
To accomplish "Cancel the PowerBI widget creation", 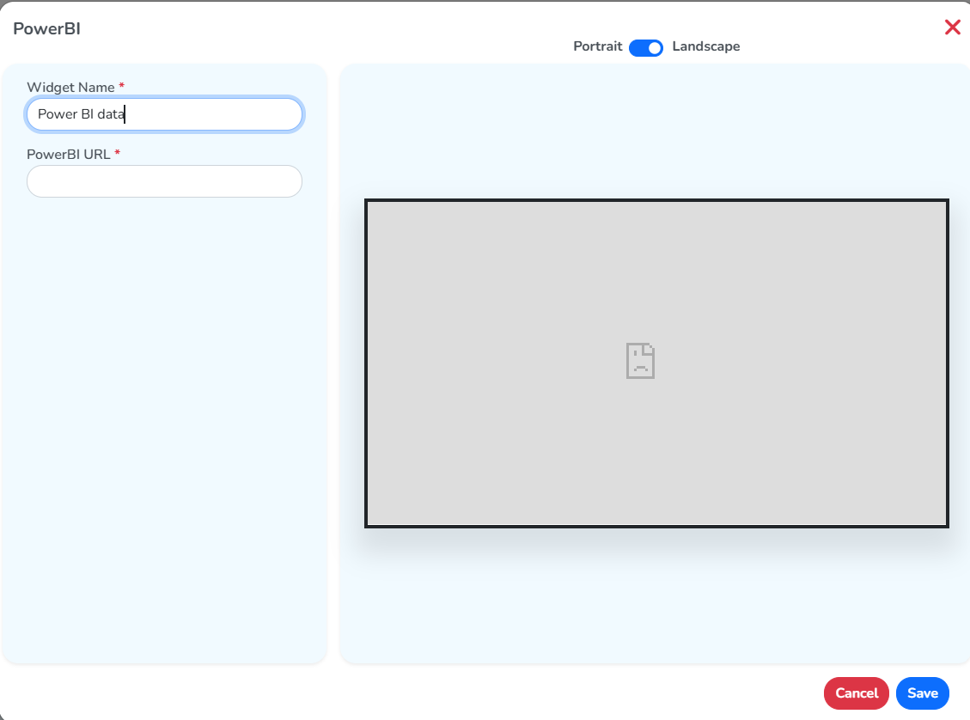I will 857,693.
